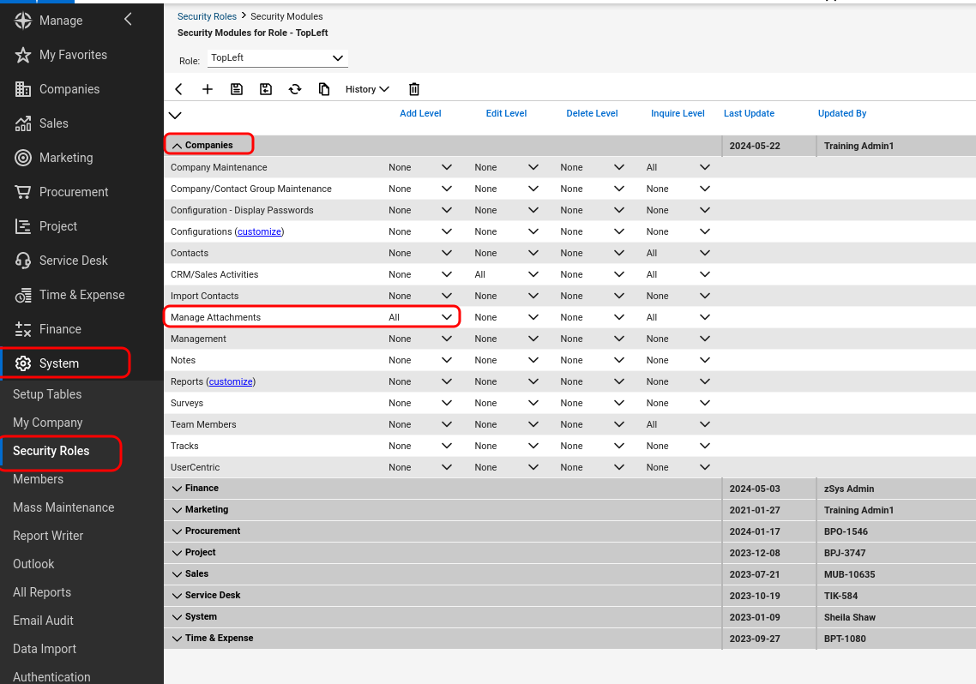This screenshot has height=684, width=976.
Task: Open Members menu item
Action: click(38, 479)
